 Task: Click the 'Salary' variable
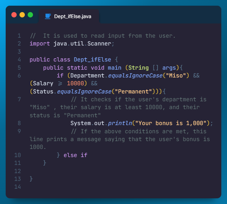tap(43, 84)
